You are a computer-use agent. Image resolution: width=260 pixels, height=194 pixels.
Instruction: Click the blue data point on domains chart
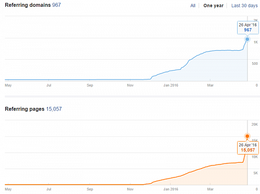pyautogui.click(x=248, y=39)
